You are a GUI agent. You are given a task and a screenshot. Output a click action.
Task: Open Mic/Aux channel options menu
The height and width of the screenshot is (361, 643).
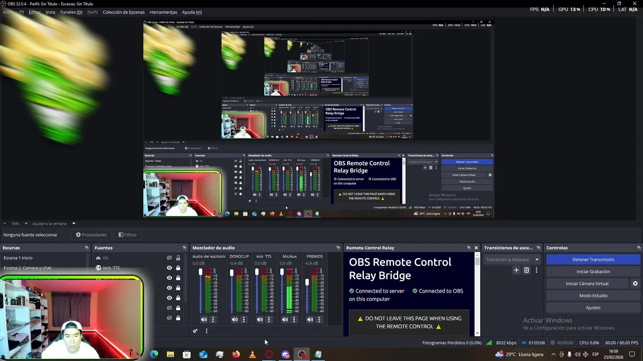[294, 319]
